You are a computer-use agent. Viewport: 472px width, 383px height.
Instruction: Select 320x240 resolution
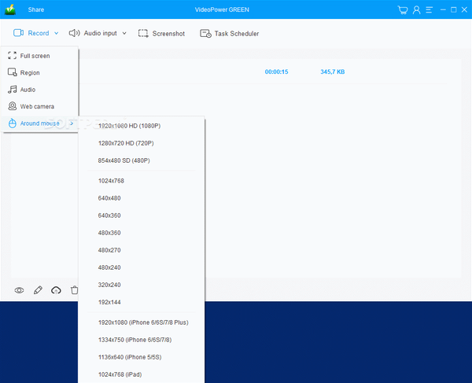tap(142, 285)
